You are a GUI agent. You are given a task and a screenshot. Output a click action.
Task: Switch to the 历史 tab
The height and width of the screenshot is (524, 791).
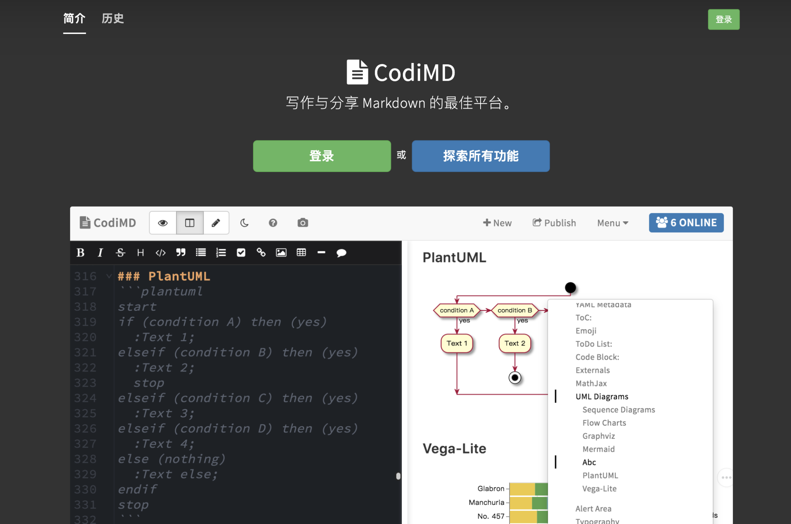coord(113,19)
